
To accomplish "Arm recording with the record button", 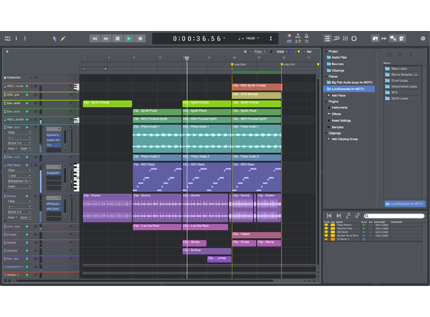I will click(140, 39).
